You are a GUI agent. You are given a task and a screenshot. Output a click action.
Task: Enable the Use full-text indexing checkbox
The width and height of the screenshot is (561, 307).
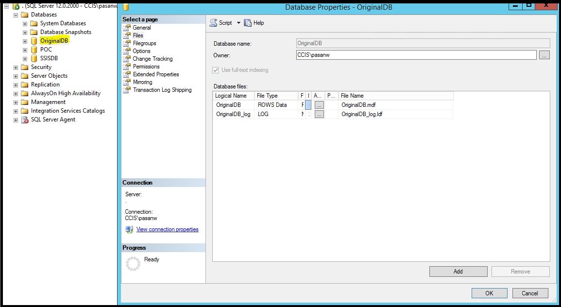click(215, 70)
